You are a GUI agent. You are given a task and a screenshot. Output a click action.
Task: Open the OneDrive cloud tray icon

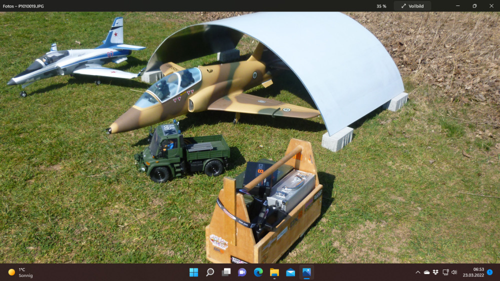tap(426, 272)
